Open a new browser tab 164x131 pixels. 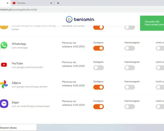tap(58, 3)
